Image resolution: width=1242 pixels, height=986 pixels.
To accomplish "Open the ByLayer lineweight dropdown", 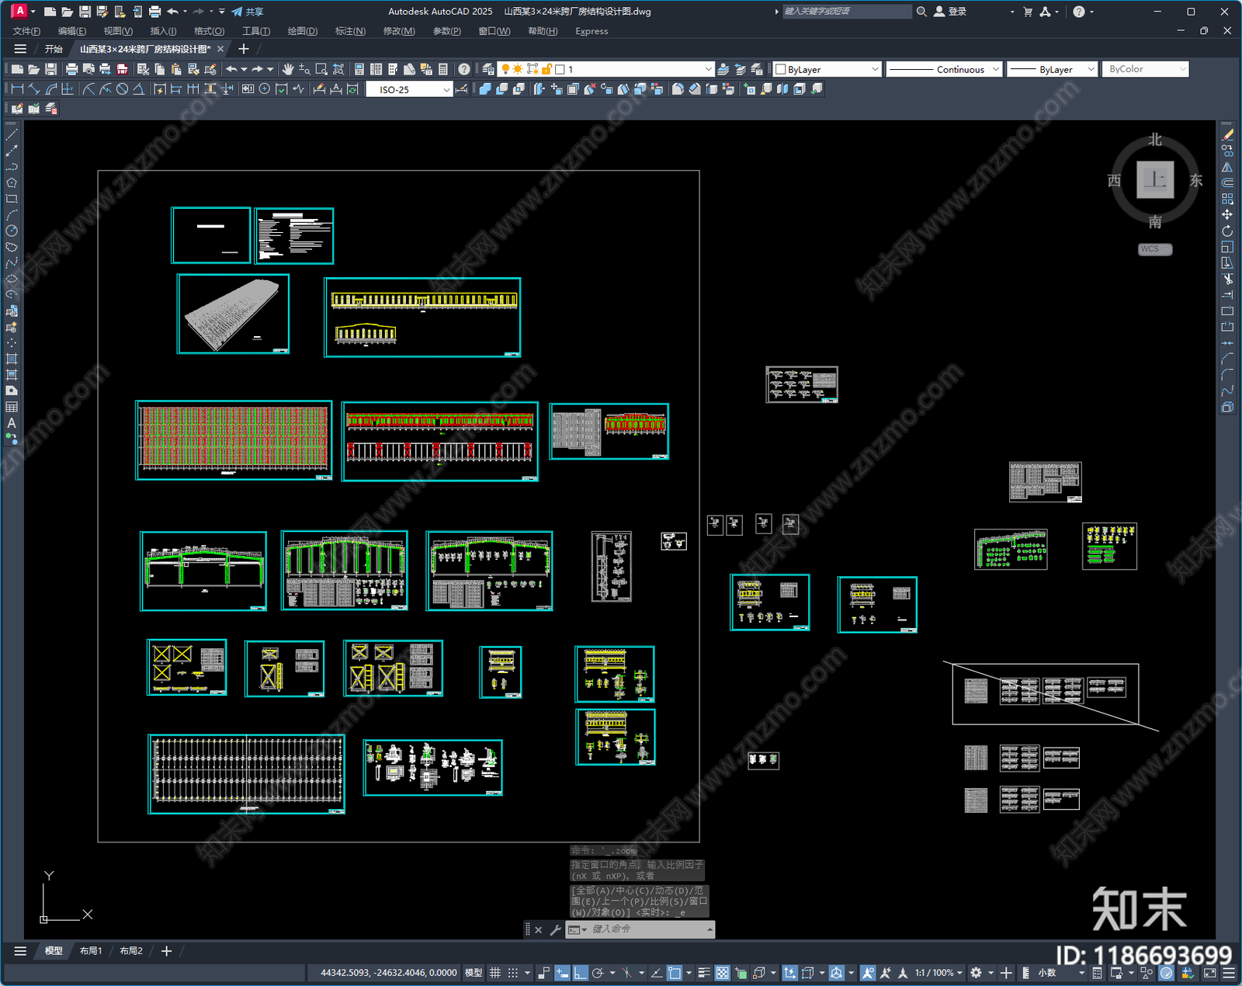I will 1053,69.
